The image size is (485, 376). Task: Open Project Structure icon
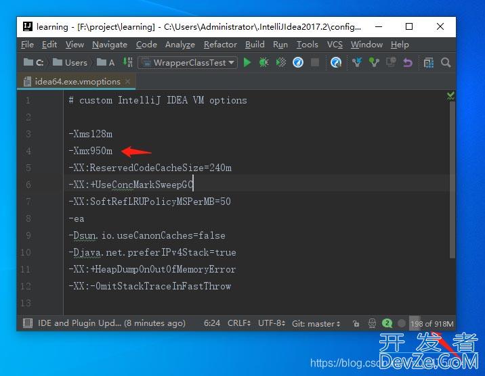click(x=428, y=63)
